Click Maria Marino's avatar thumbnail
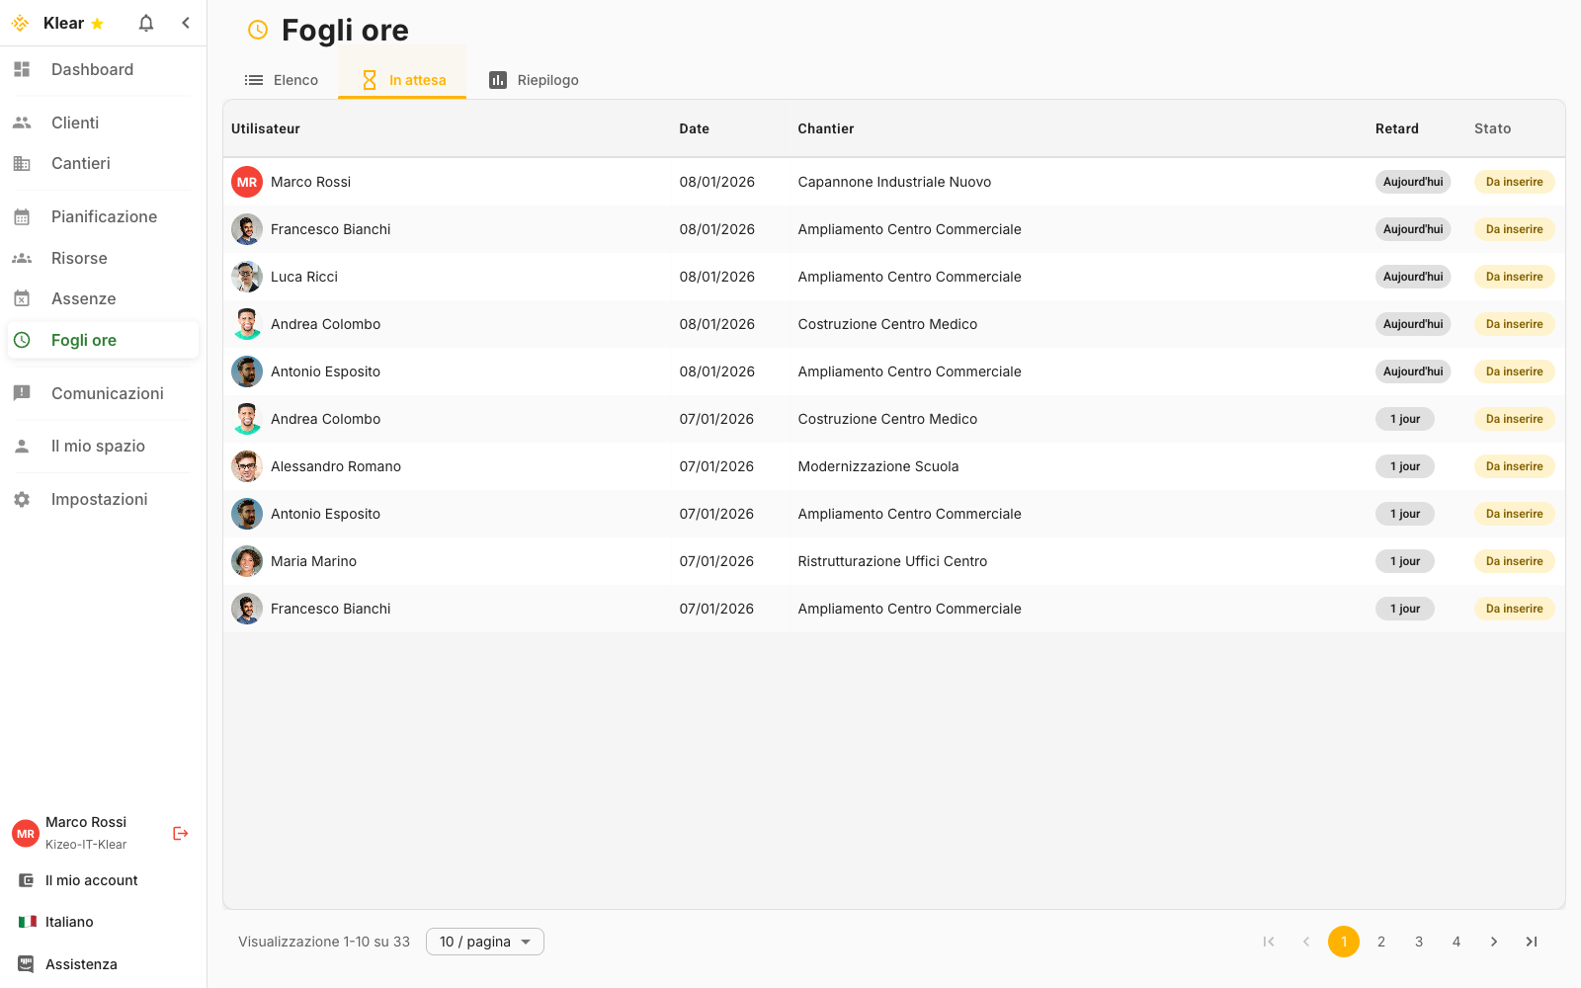 click(247, 561)
